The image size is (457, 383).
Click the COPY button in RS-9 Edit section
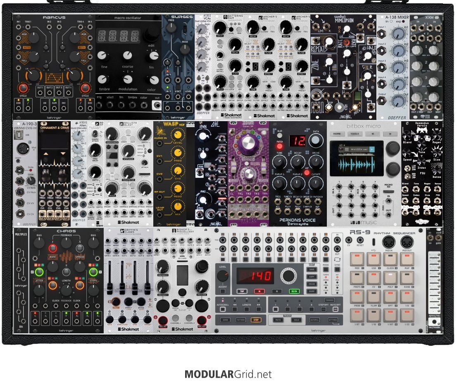click(x=312, y=277)
